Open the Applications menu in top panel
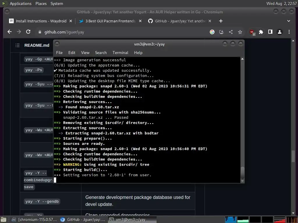298x223 pixels. click(x=21, y=3)
